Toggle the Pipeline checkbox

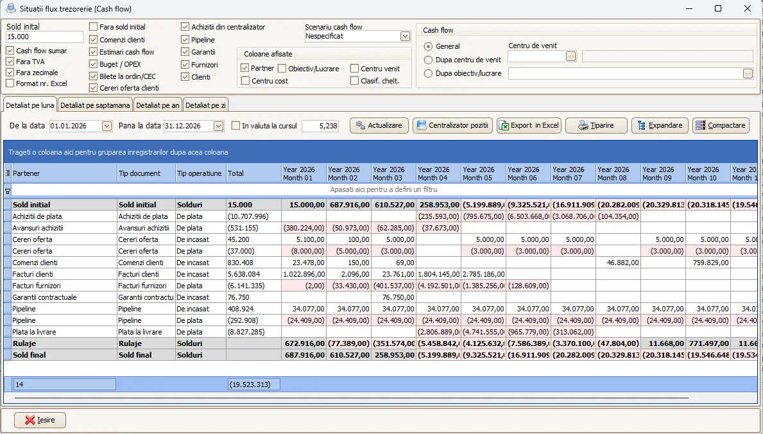(x=185, y=39)
